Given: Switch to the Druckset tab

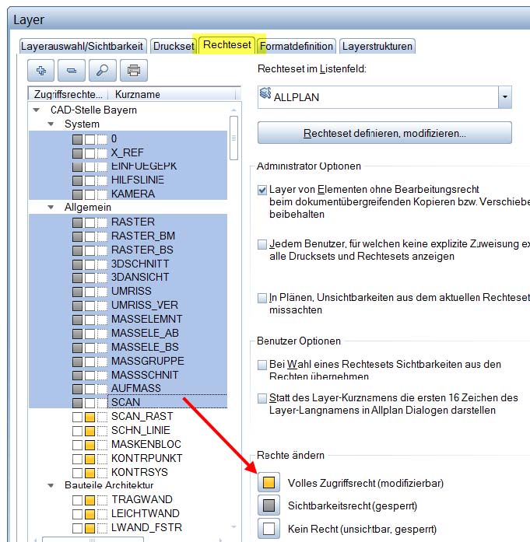Looking at the screenshot, I should [173, 46].
